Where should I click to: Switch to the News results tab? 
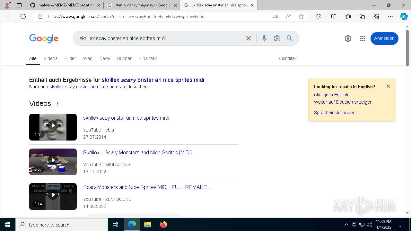click(x=105, y=58)
